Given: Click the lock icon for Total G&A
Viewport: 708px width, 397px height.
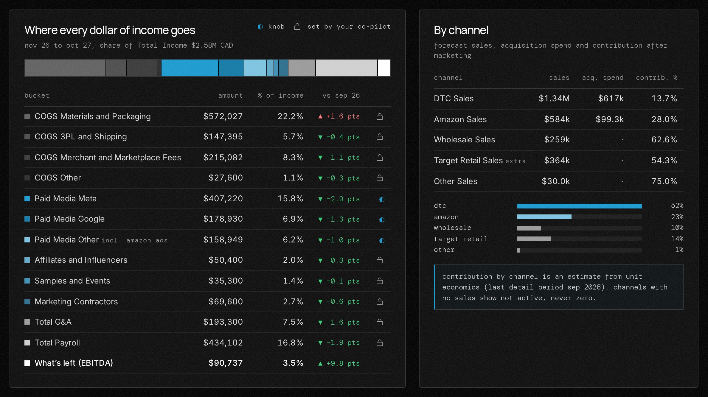Looking at the screenshot, I should click(x=379, y=322).
